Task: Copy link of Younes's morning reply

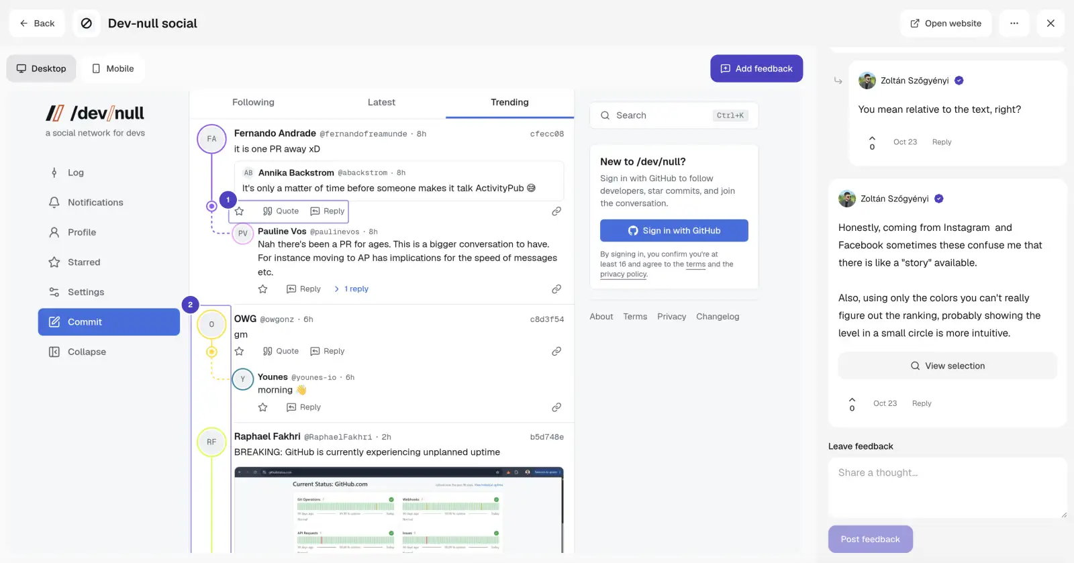Action: click(x=556, y=407)
